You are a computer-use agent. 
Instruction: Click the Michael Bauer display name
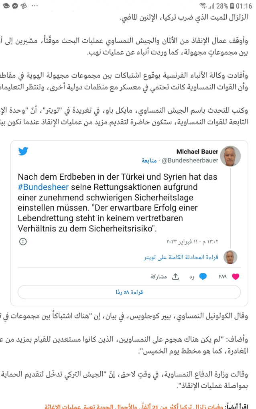click(197, 152)
